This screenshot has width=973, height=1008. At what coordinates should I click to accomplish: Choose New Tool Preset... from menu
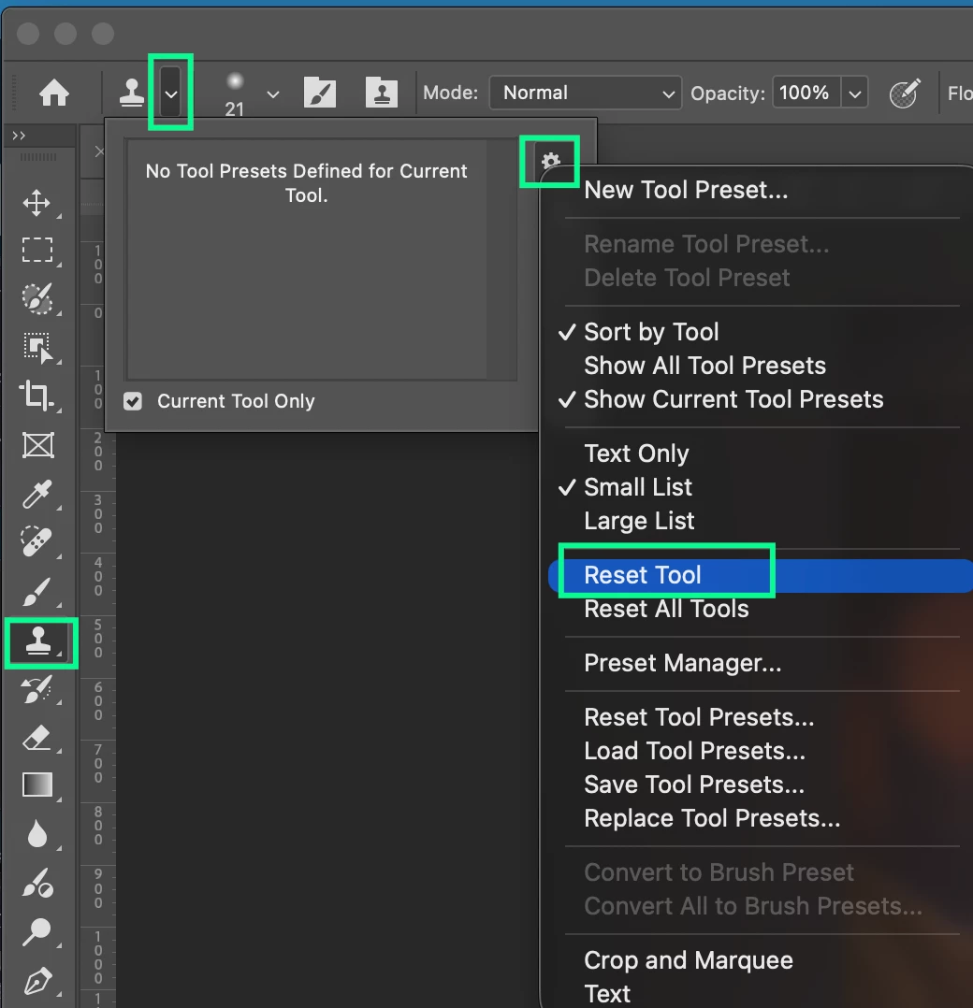(x=686, y=190)
